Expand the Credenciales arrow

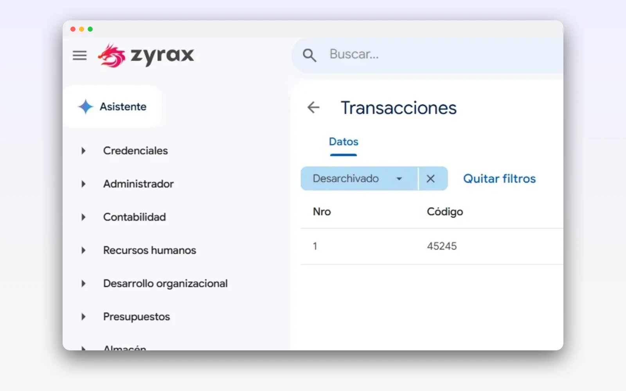point(83,151)
